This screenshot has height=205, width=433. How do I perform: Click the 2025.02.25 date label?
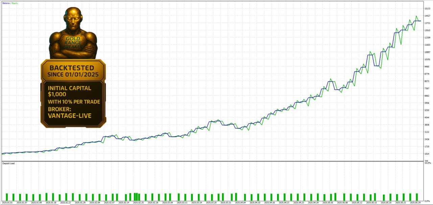138,203
